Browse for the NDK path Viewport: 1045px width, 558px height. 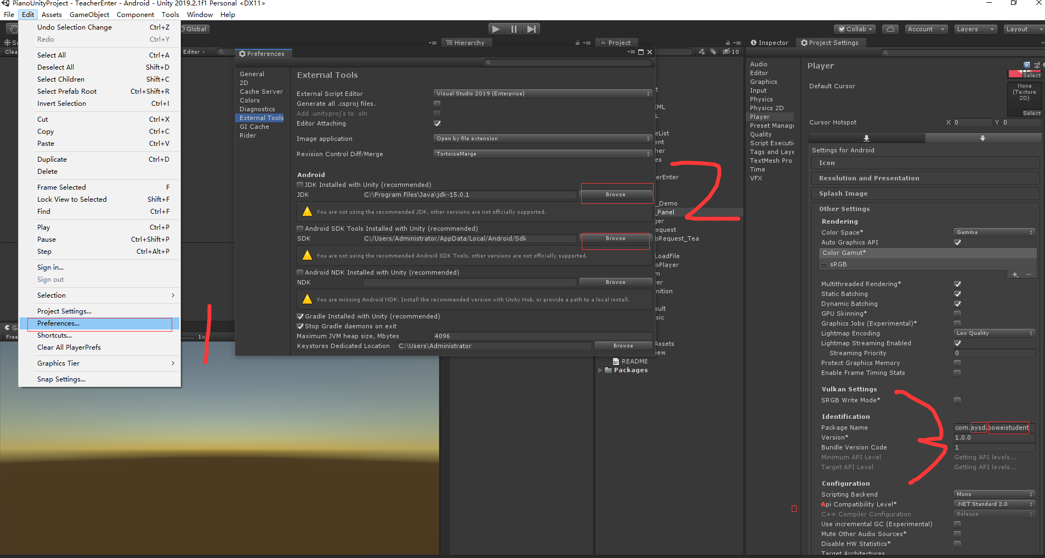click(x=616, y=282)
